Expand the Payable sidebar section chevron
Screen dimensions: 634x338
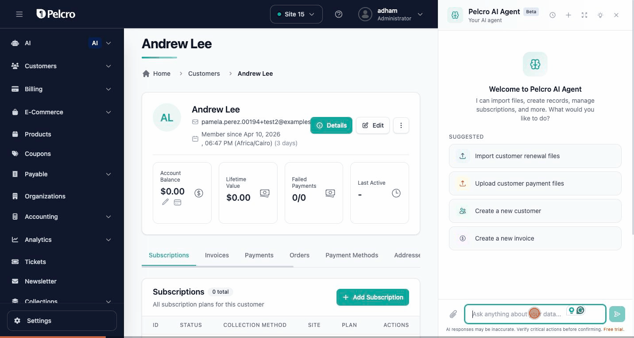click(108, 174)
